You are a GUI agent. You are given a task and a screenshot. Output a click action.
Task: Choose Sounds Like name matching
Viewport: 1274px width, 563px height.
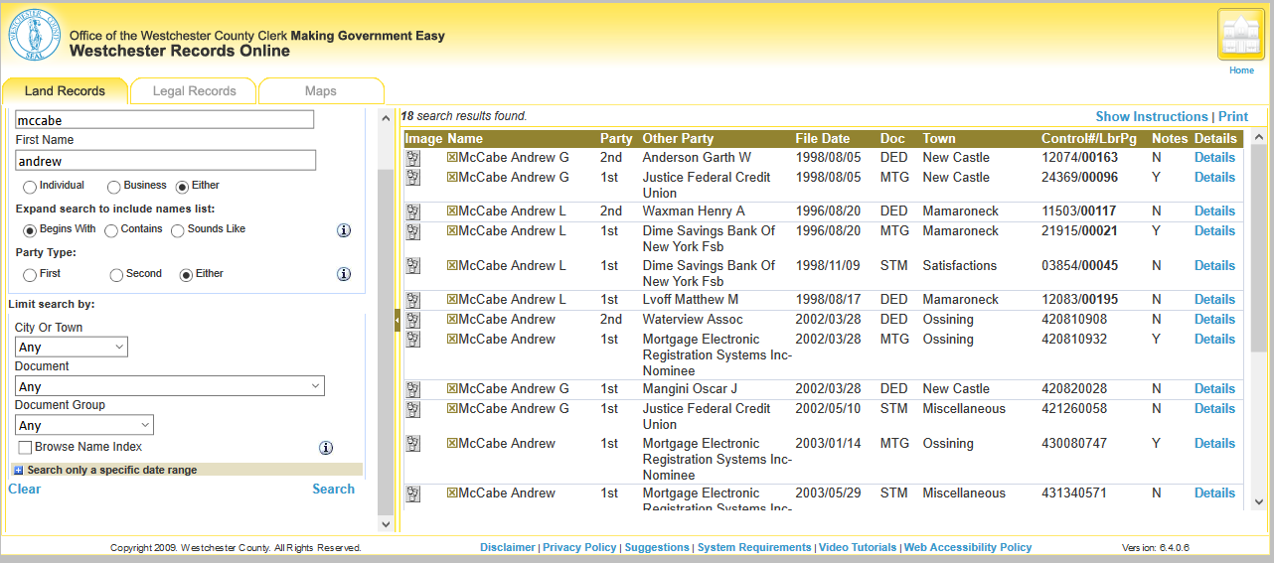178,230
